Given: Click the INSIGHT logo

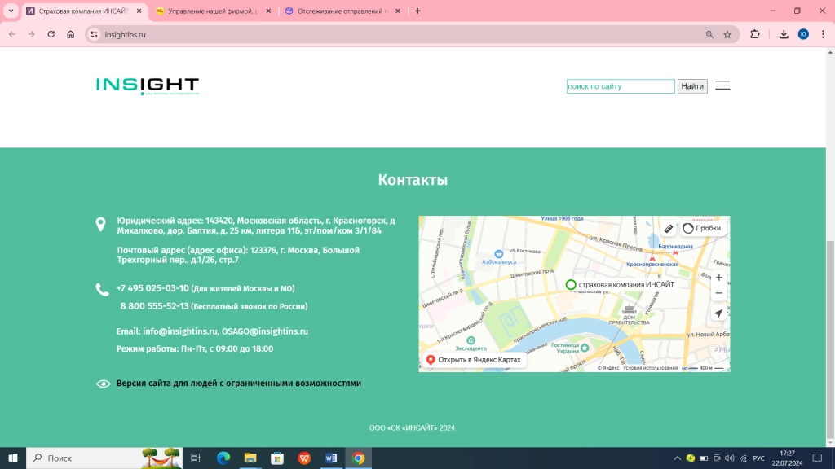Looking at the screenshot, I should (148, 86).
